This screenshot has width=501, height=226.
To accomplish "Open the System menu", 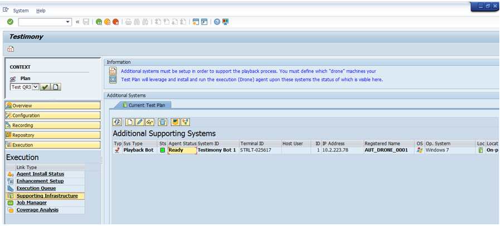I will (x=21, y=11).
